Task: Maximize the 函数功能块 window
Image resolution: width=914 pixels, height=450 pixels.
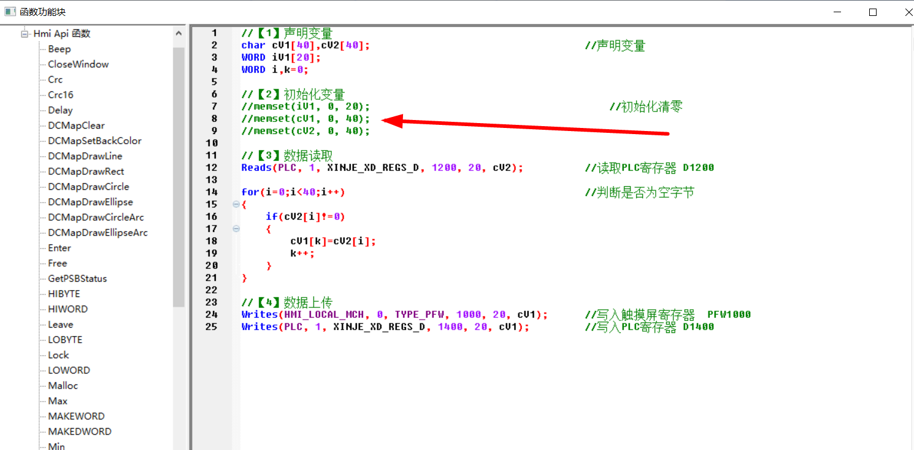Action: (872, 12)
